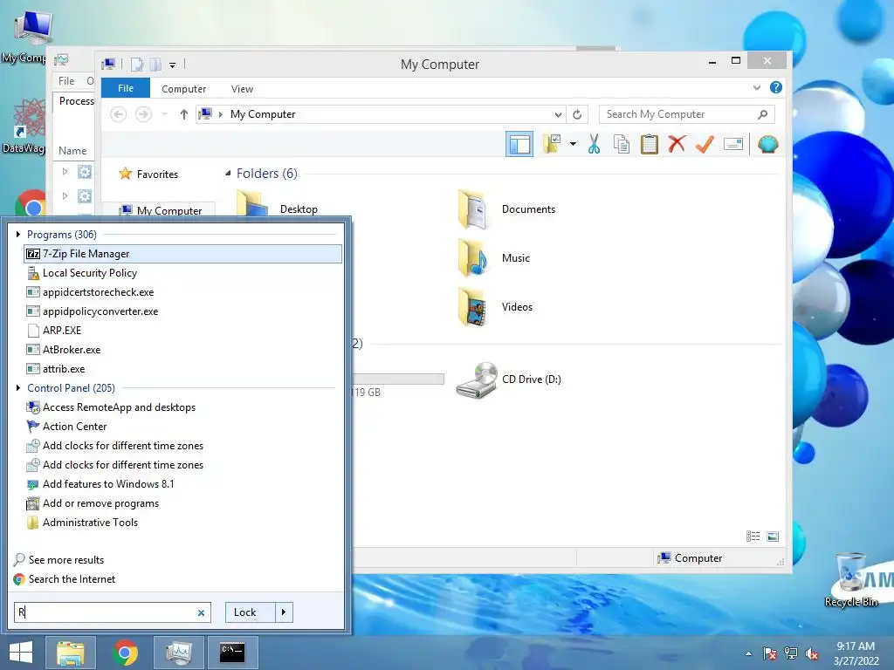Open the Quick Access Toolbar customize dropdown
Image resolution: width=894 pixels, height=670 pixels.
click(x=172, y=65)
